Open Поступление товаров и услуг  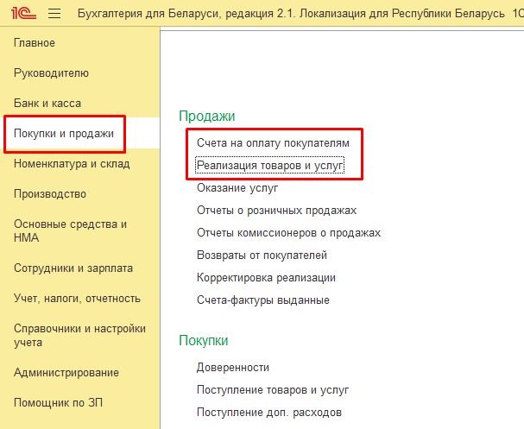273,389
